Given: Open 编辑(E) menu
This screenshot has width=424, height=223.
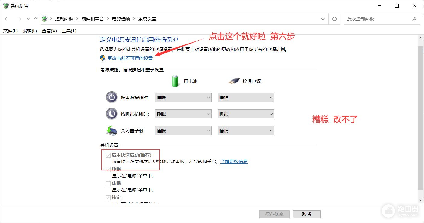Looking at the screenshot, I should (x=30, y=31).
